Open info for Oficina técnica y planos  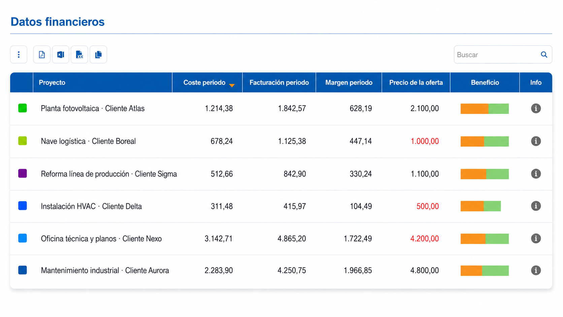coord(536,239)
